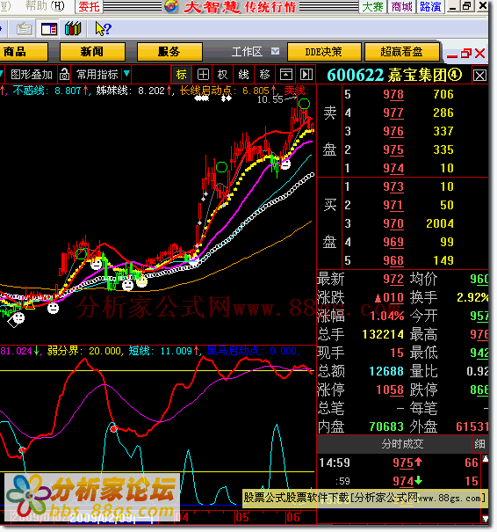Image resolution: width=497 pixels, height=532 pixels.
Task: Click the circled 4 info icon
Action: (x=455, y=75)
